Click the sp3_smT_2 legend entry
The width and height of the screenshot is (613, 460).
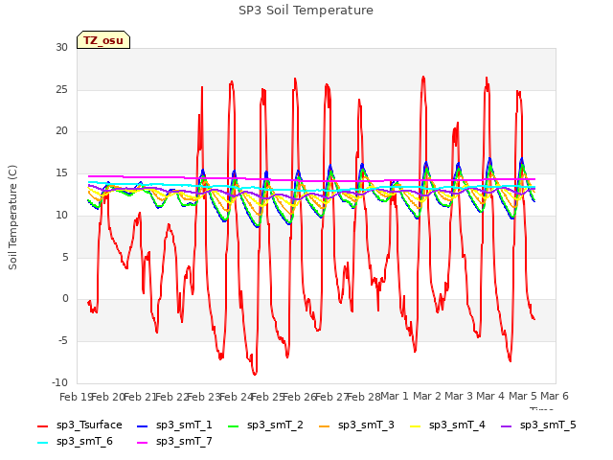265,425
